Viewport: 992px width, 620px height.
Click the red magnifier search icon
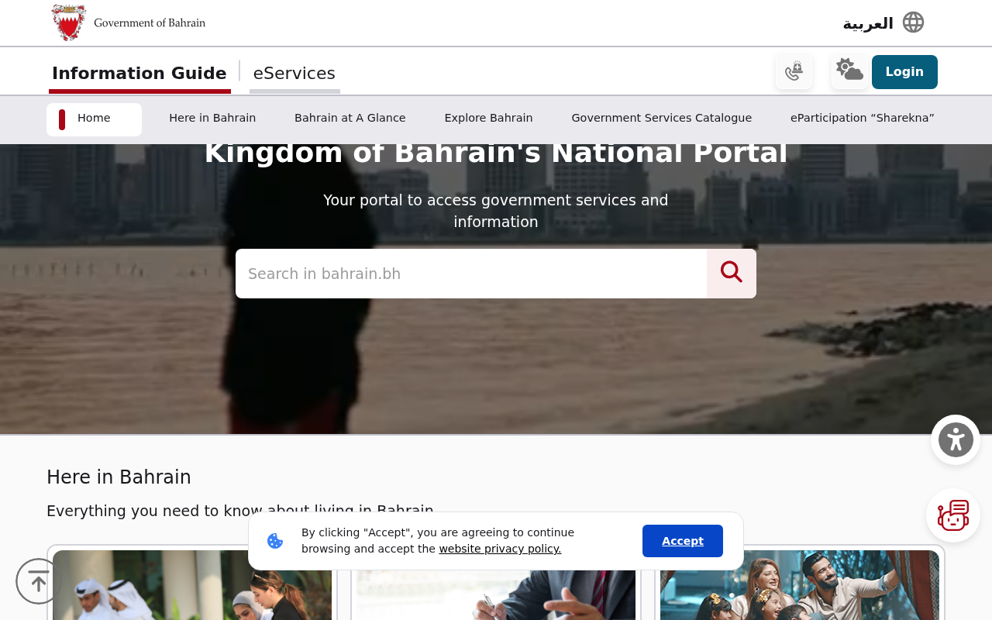coord(732,274)
